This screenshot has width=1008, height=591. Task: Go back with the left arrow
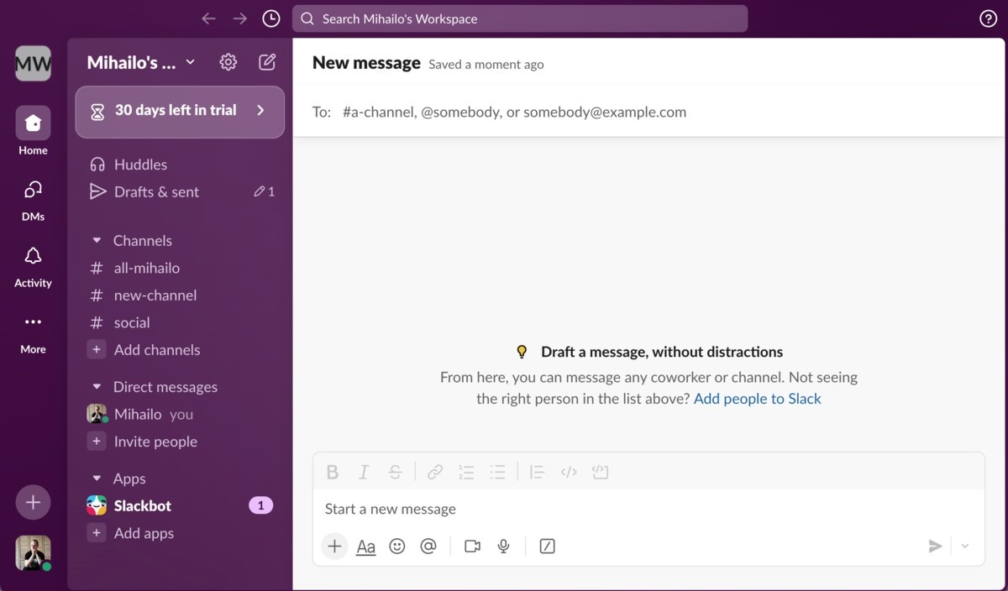click(209, 18)
